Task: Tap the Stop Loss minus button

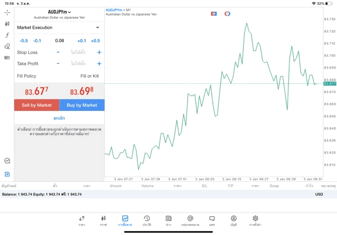Action: 58,52
